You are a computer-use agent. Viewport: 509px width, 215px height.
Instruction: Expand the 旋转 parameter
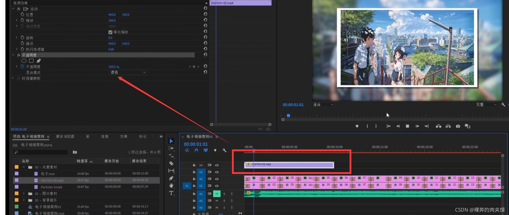click(x=17, y=37)
